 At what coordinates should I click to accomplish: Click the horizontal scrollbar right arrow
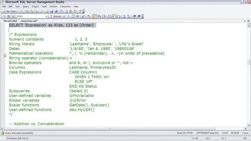[246, 128]
